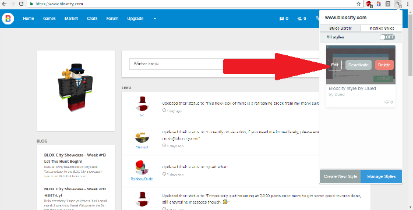Deactivate the Bloxcity style by Dued
The height and width of the screenshot is (210, 413).
click(x=358, y=65)
